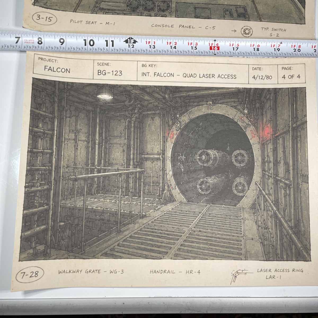
Task: Select the 'HANDRAIL – HR-4' caption
Action: tap(175, 272)
